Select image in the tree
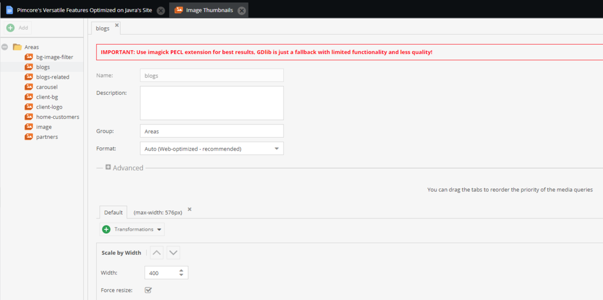The width and height of the screenshot is (603, 300). [x=44, y=127]
